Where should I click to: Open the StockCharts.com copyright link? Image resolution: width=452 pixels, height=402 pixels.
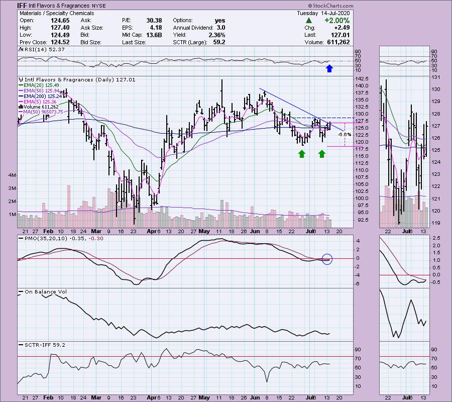[x=330, y=6]
